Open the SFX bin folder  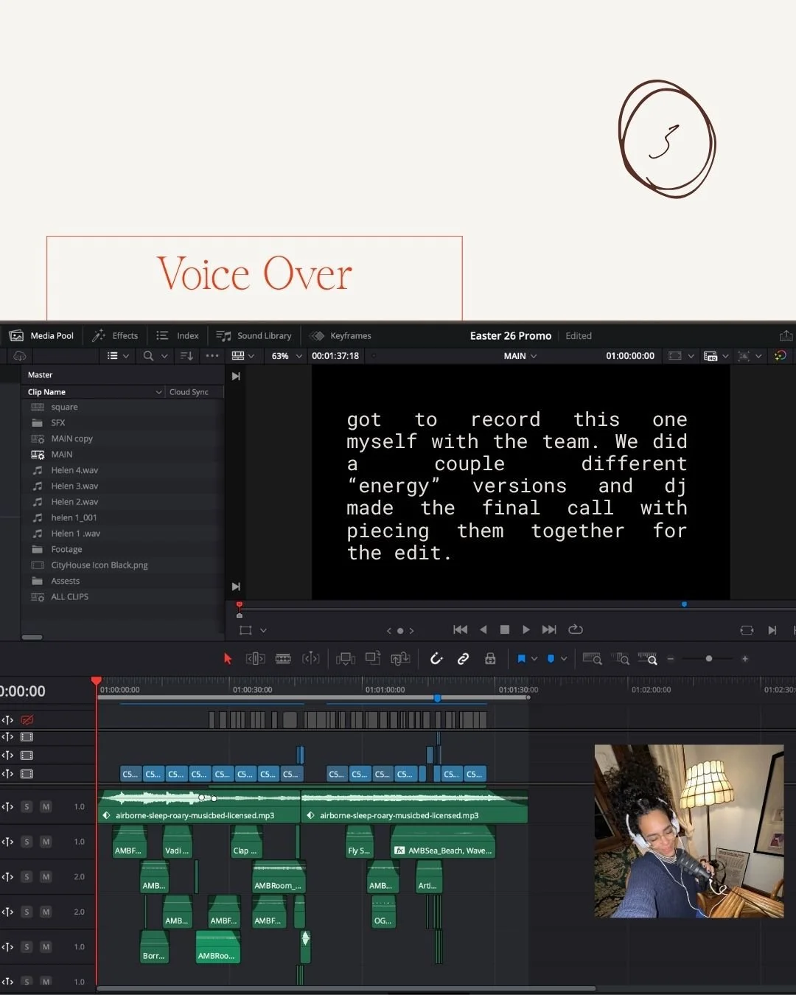click(58, 423)
